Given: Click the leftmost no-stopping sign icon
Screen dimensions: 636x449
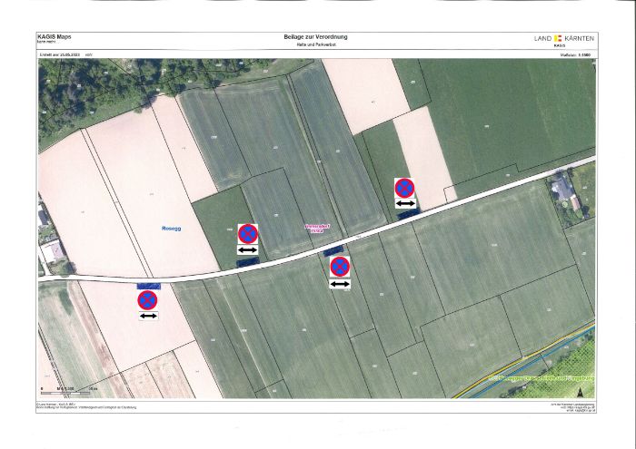Looking at the screenshot, I should [147, 299].
